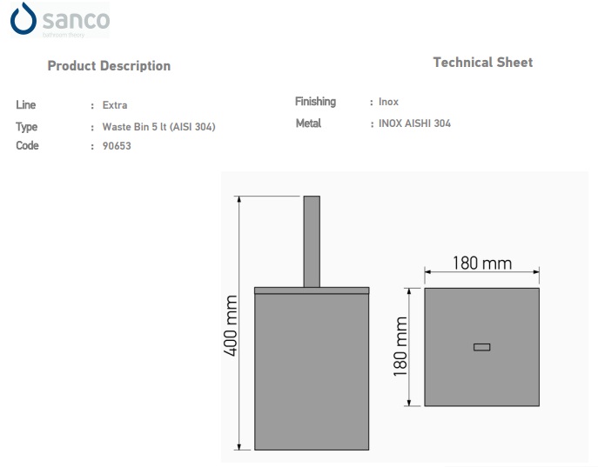Screen dimensions: 598x467
Task: Click the vertical 180 mm depth label
Action: point(401,347)
